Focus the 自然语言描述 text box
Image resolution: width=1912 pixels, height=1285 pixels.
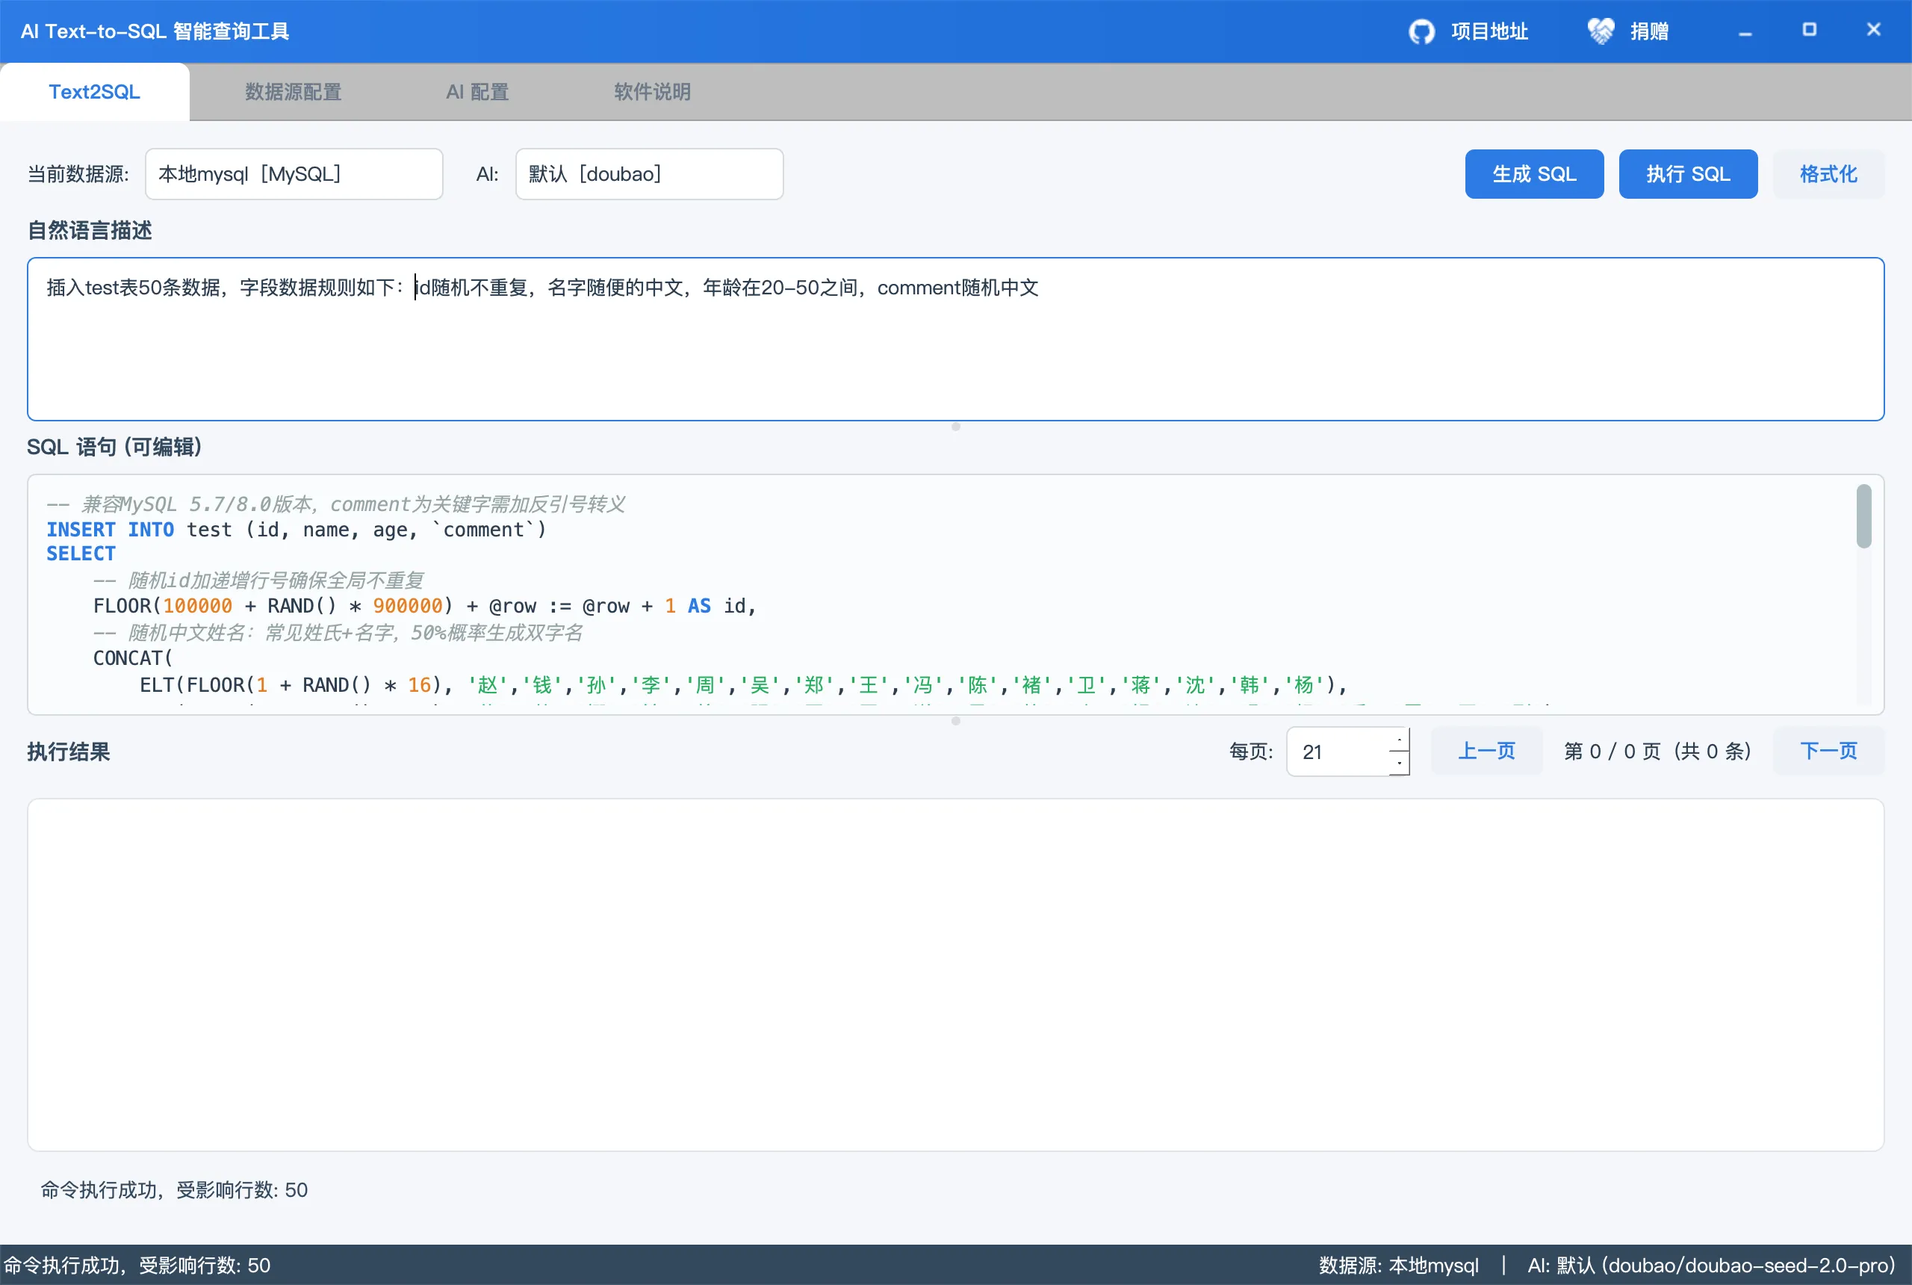click(955, 339)
